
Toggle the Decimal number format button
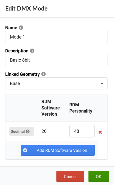(x=22, y=131)
